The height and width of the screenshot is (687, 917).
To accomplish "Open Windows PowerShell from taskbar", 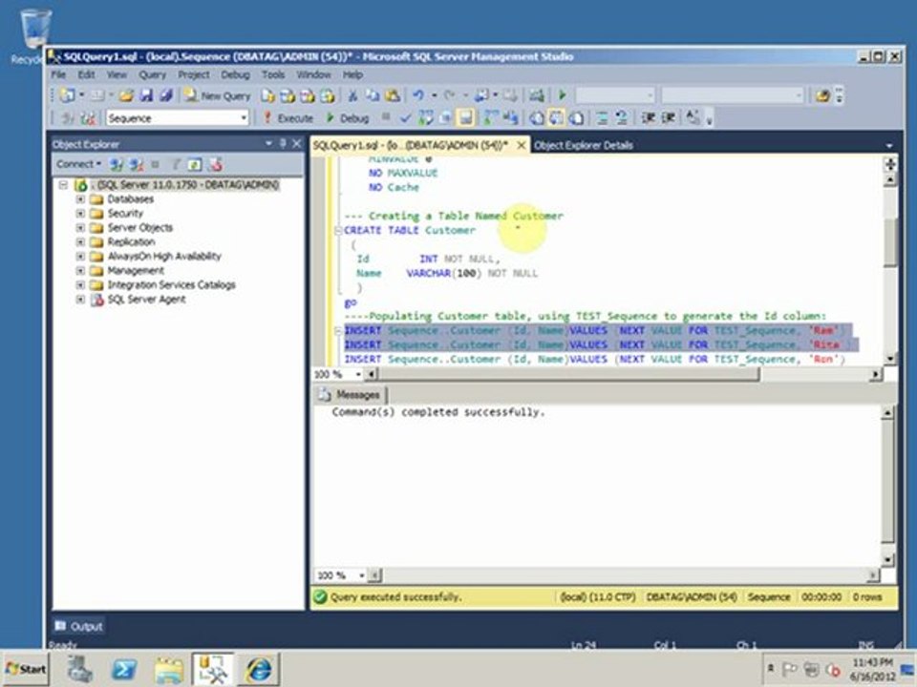I will pos(124,669).
